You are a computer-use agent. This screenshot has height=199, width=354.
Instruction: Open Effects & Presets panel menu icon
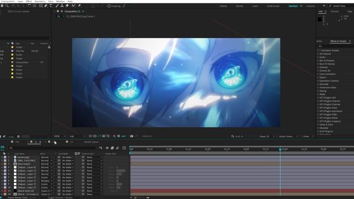click(x=350, y=41)
